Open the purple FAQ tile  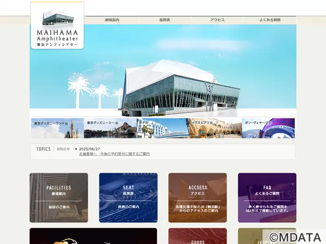267,198
